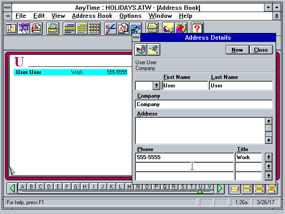Click the pushpin note icon in Address Details
285x214 pixels.
click(154, 49)
